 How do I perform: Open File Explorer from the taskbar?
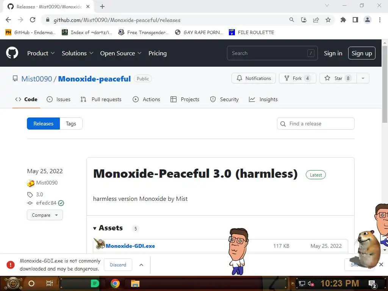click(135, 283)
